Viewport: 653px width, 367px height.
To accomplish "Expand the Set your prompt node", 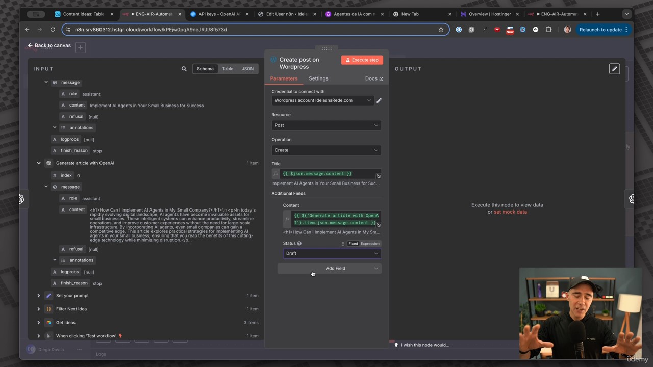I will pyautogui.click(x=39, y=296).
